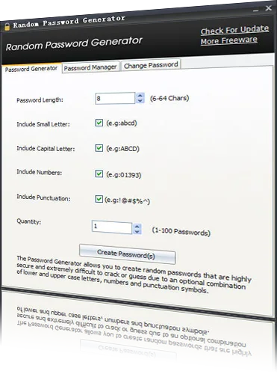Close the Random Password Generator window
Image resolution: width=277 pixels, height=374 pixels.
pyautogui.click(x=268, y=8)
